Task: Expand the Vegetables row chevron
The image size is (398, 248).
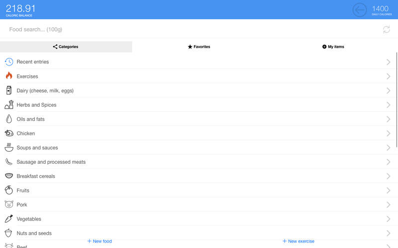Action: pos(389,219)
